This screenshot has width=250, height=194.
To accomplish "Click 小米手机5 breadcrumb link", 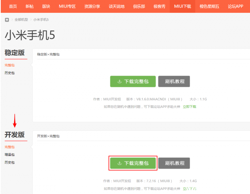I will point(41,20).
